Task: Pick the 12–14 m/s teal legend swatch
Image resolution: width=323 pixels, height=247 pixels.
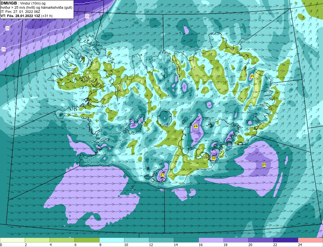Action: [x=161, y=240]
